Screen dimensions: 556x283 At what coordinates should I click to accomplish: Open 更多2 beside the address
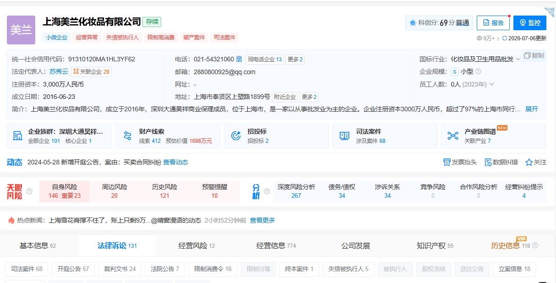[309, 97]
